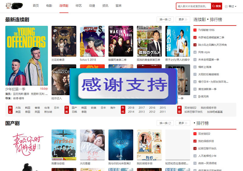Screen dimensions: 243x171
Task: Filter category by 泰剧
Action: (84, 112)
